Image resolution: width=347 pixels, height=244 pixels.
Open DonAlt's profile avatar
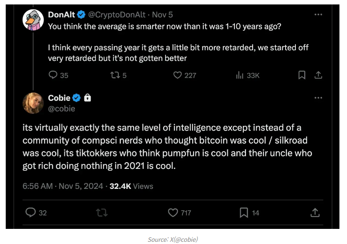click(x=33, y=21)
